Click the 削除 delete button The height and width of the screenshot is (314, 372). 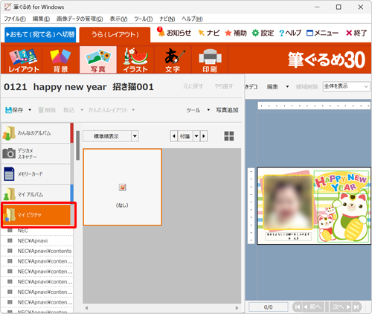point(47,110)
